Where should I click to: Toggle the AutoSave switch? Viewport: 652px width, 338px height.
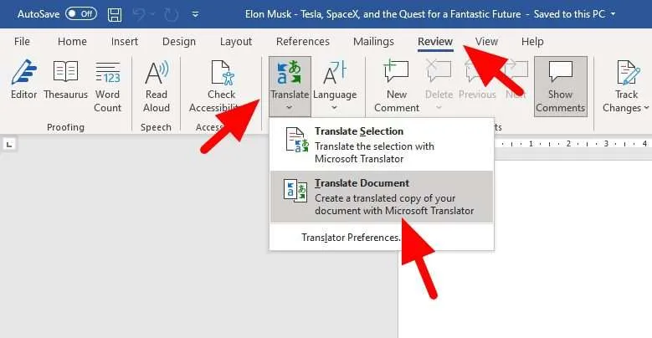81,13
